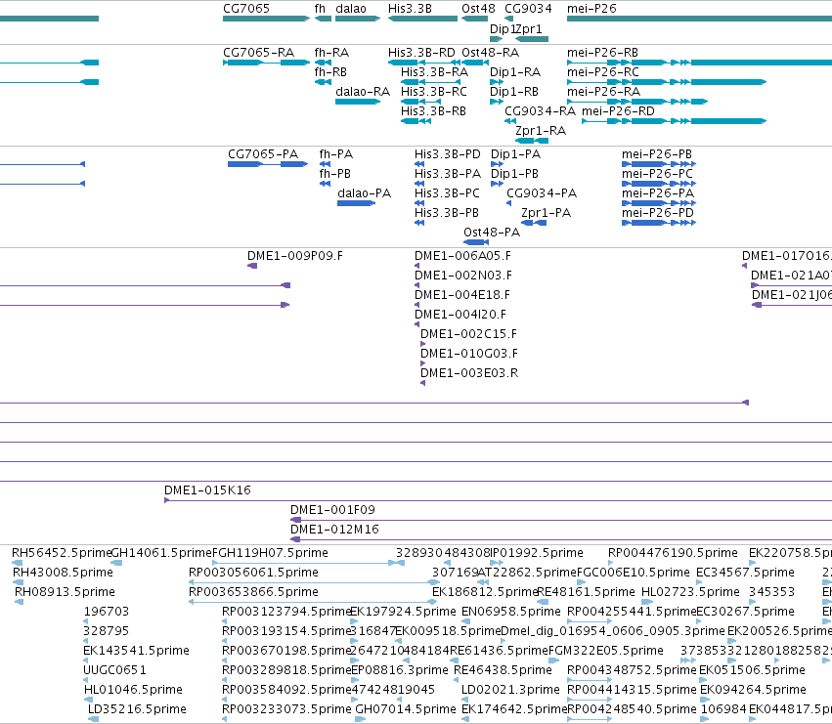Click the CG9034 gene label
The height and width of the screenshot is (724, 832).
528,9
